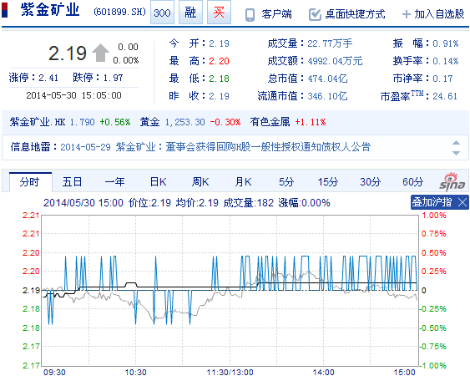Open the 有色金属 sector link
470x376 pixels.
coord(270,122)
